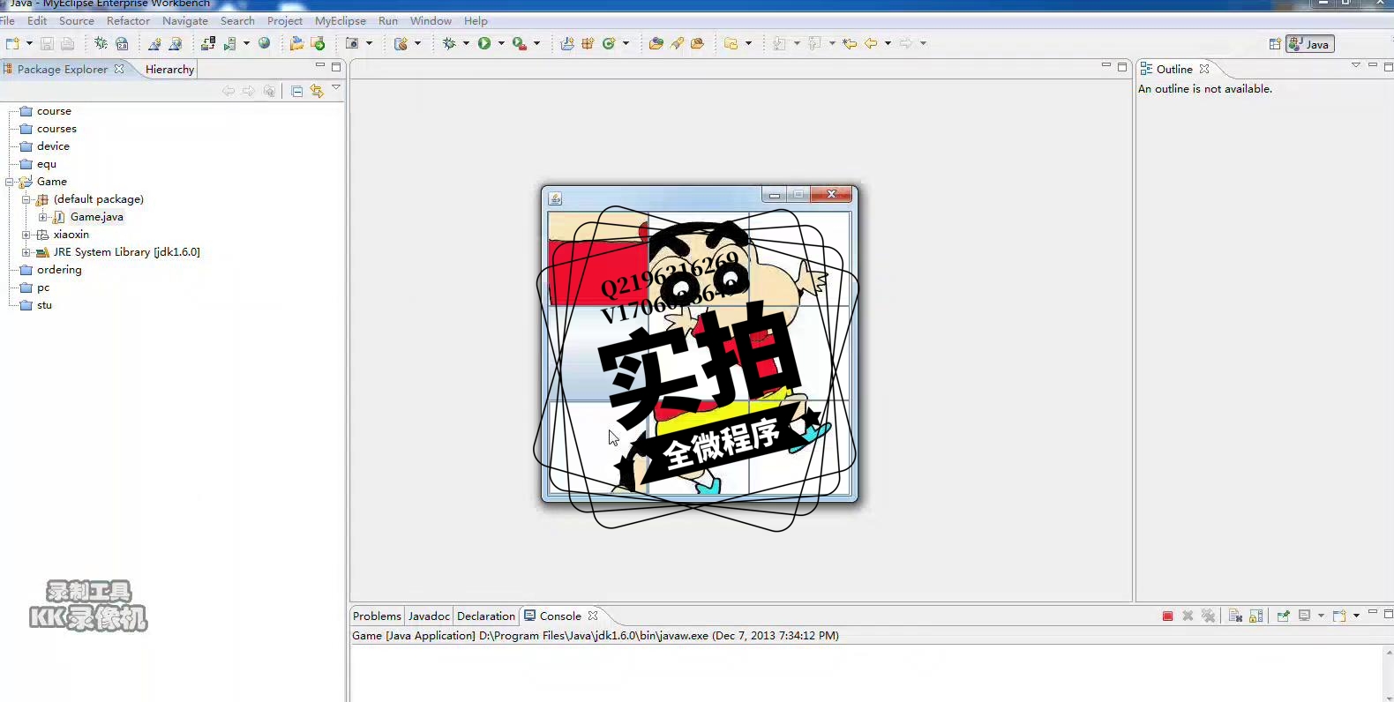The width and height of the screenshot is (1394, 702).
Task: Toggle Link with Editor in Package Explorer
Action: (317, 91)
